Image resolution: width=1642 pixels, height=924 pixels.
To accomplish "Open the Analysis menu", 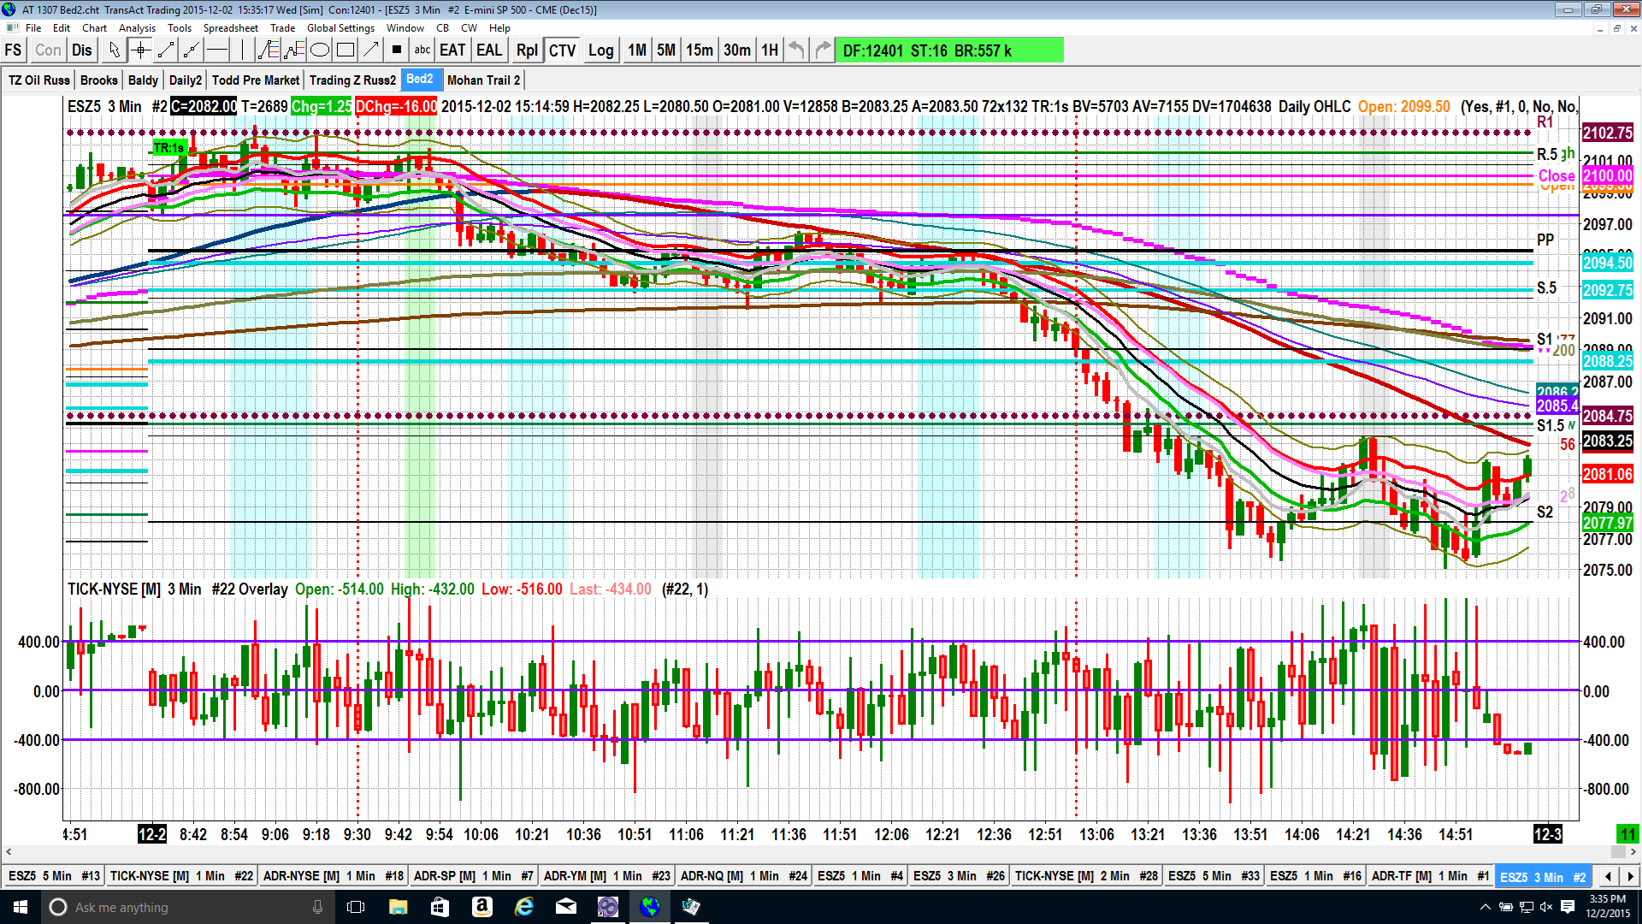I will 137,28.
